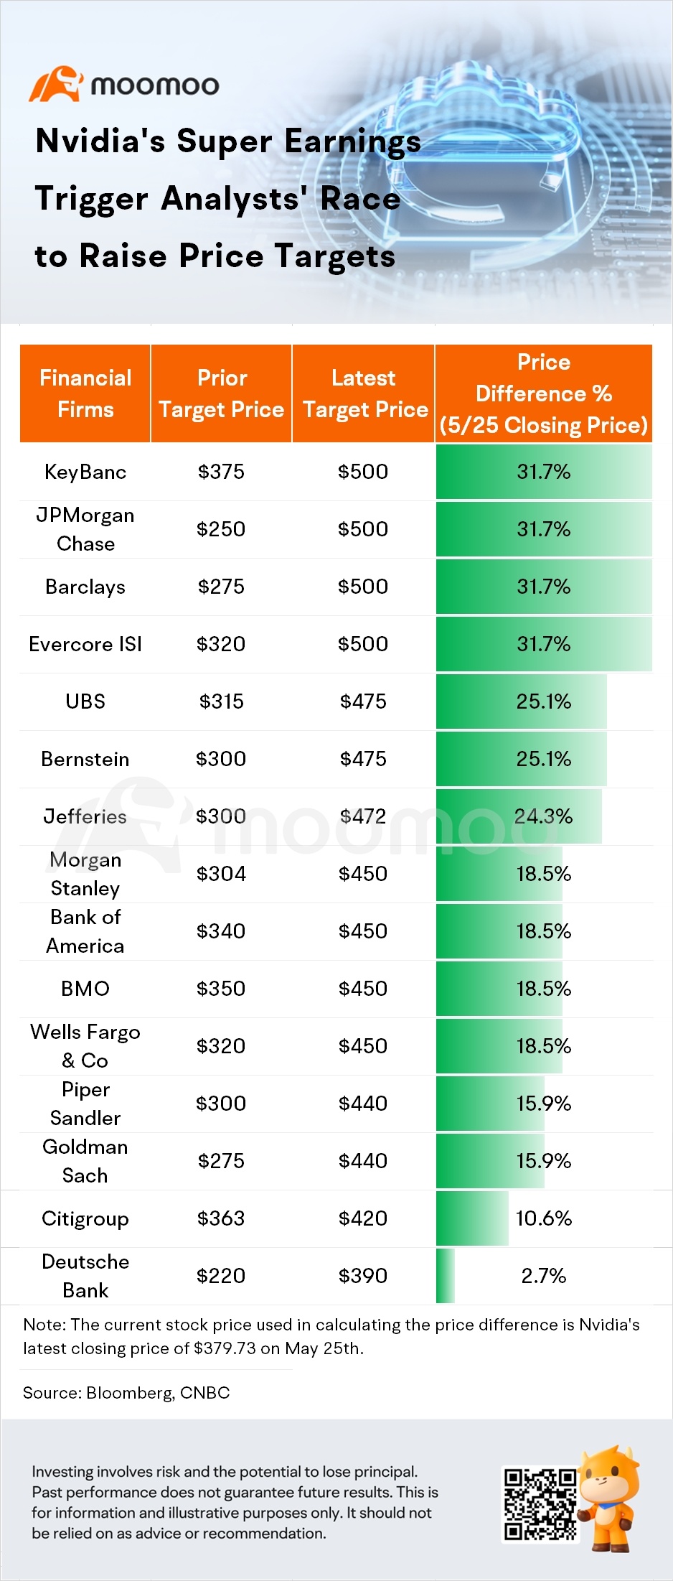
Task: Click the Latest Target Price column header
Action: pyautogui.click(x=364, y=393)
